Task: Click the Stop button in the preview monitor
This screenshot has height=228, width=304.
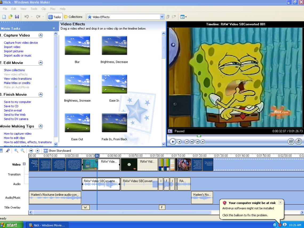Action: 180,142
